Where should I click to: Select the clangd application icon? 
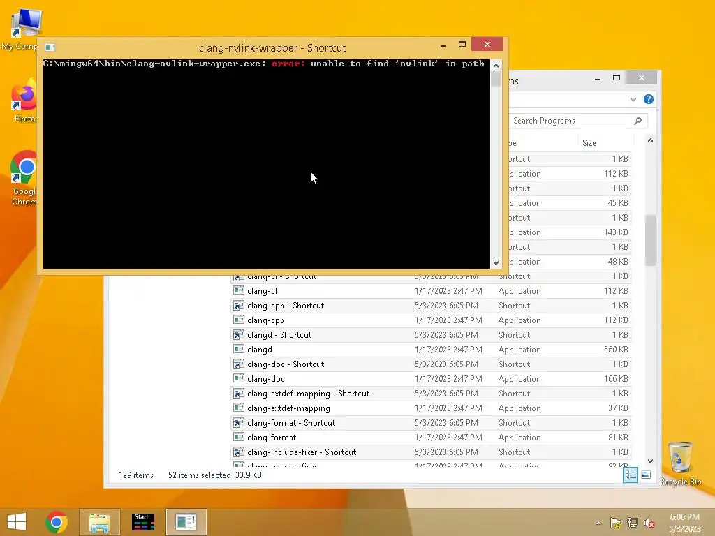(x=238, y=349)
